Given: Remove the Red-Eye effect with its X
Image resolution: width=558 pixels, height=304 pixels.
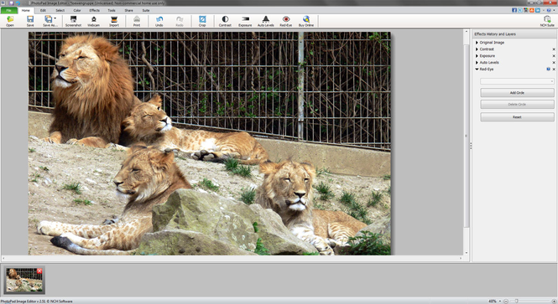Looking at the screenshot, I should tap(554, 70).
